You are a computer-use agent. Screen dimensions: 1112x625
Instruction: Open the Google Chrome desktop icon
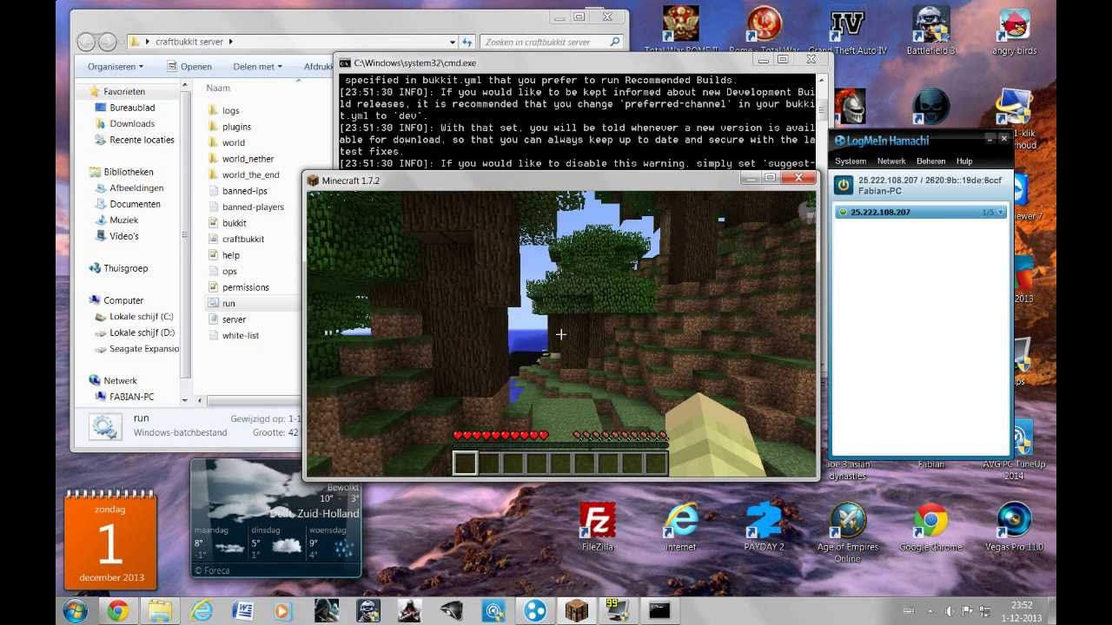(930, 526)
